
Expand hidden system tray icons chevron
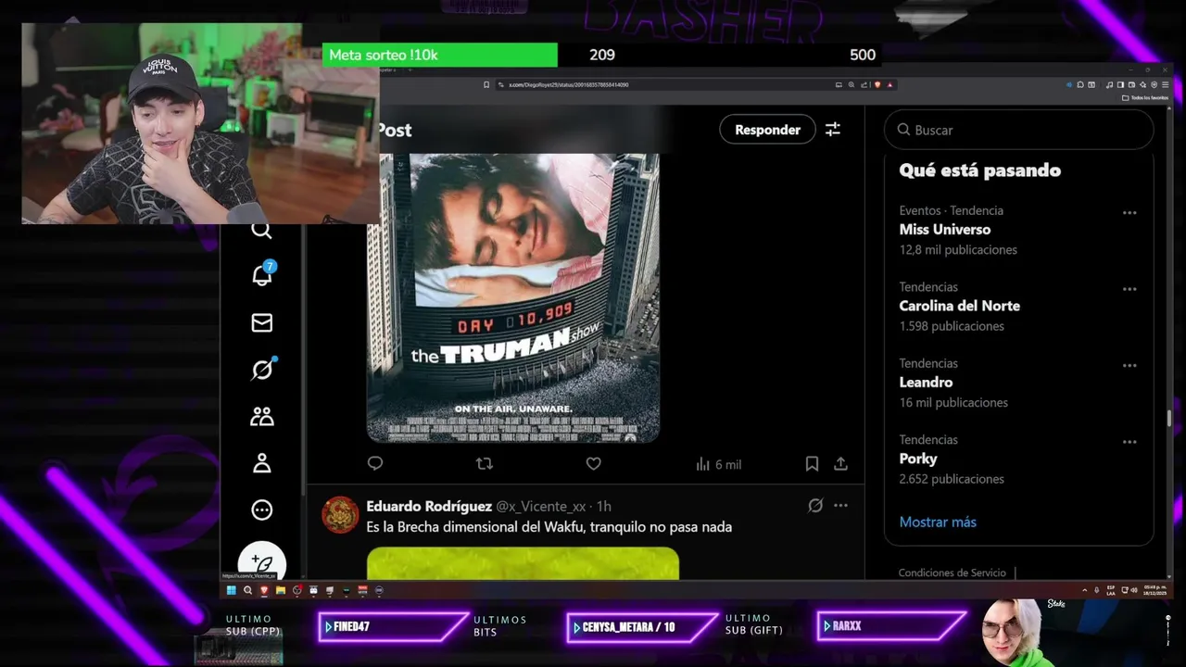tap(1086, 590)
